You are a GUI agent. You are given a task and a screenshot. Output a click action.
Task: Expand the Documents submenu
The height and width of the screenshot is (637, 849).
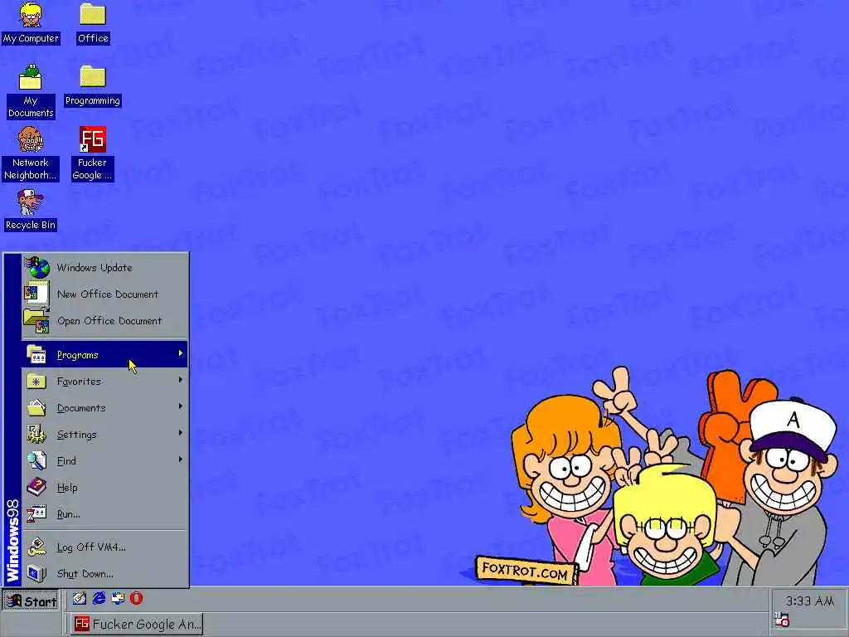point(105,408)
